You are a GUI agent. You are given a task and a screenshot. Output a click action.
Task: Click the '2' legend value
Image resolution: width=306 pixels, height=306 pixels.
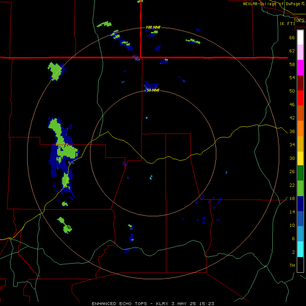click(x=293, y=252)
